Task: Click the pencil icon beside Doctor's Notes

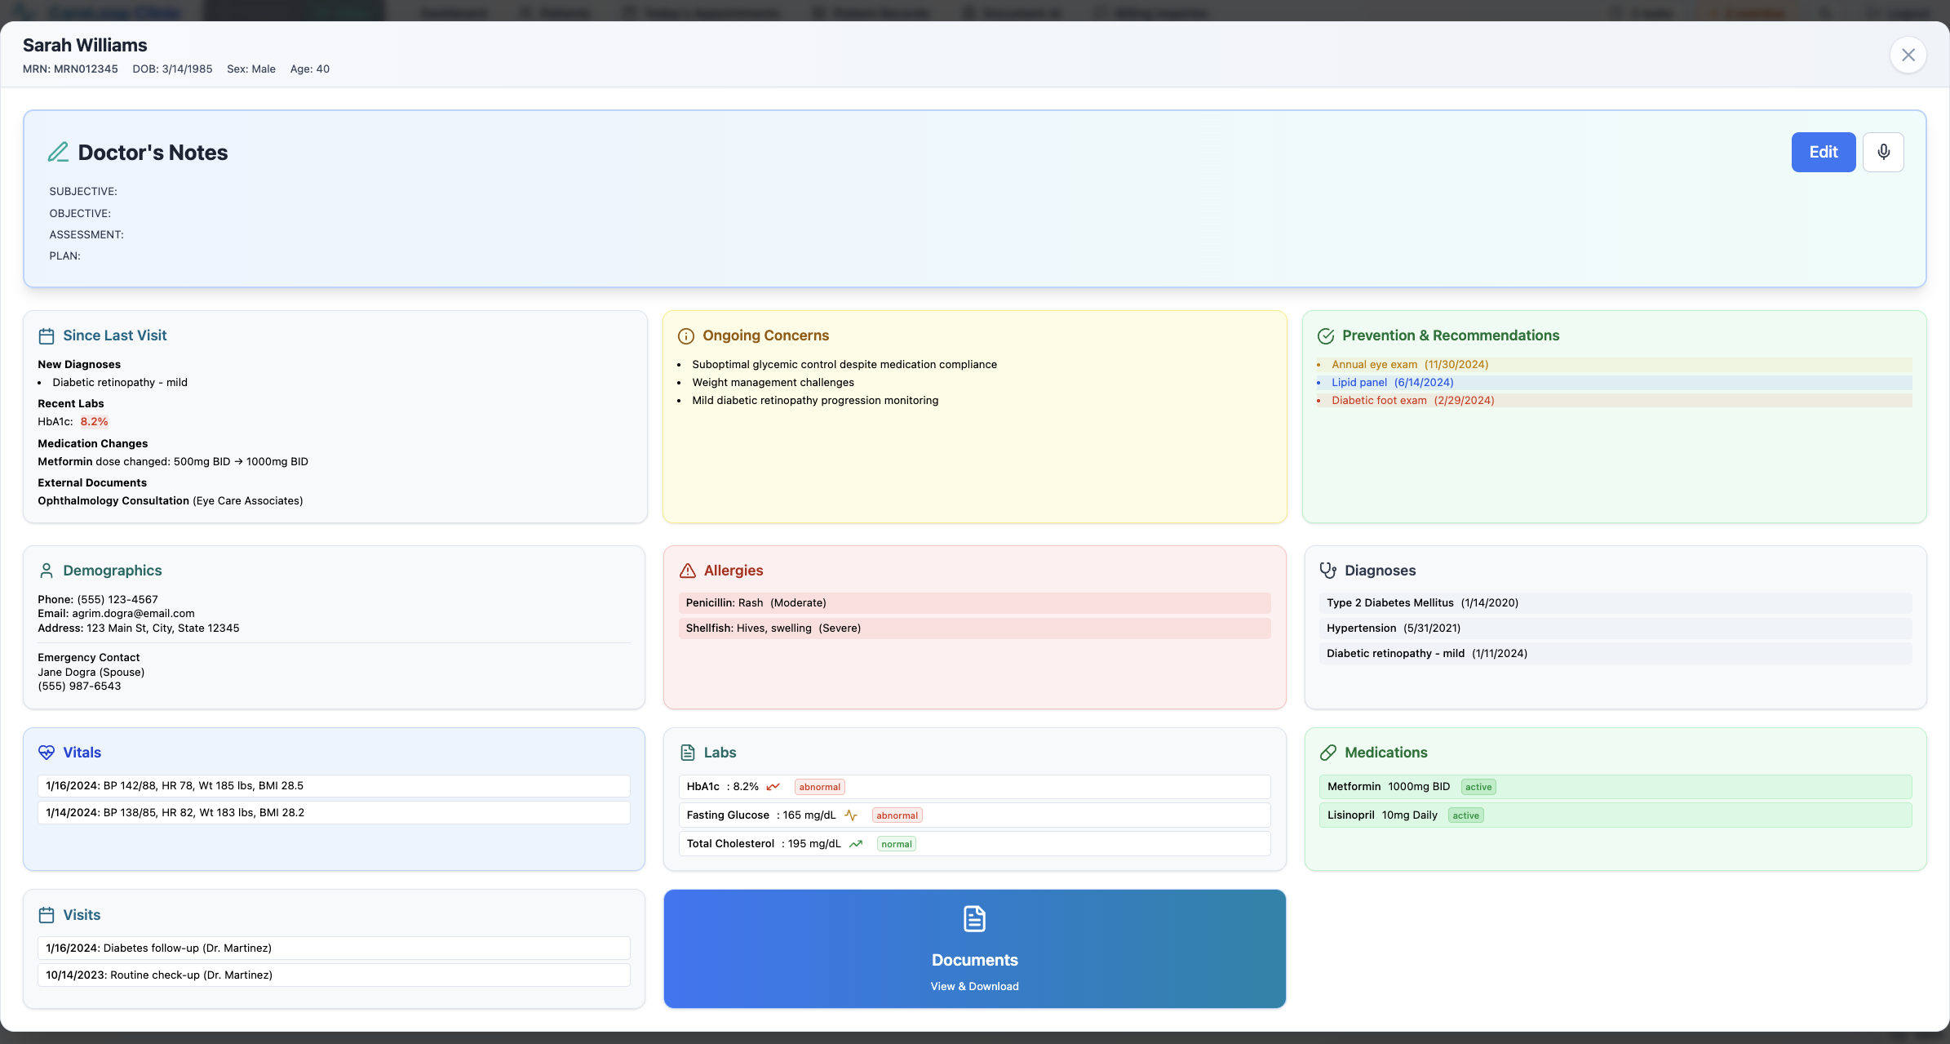Action: click(58, 153)
